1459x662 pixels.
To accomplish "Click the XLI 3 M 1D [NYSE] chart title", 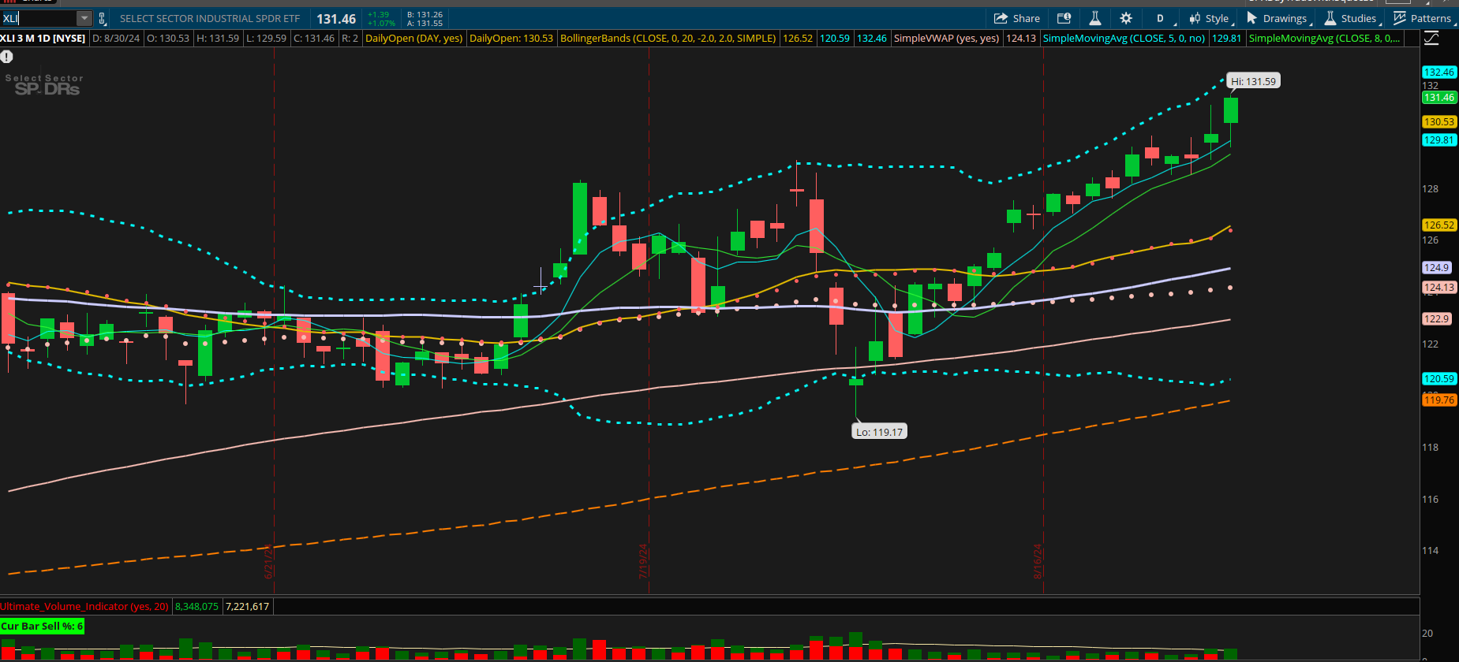I will point(43,38).
